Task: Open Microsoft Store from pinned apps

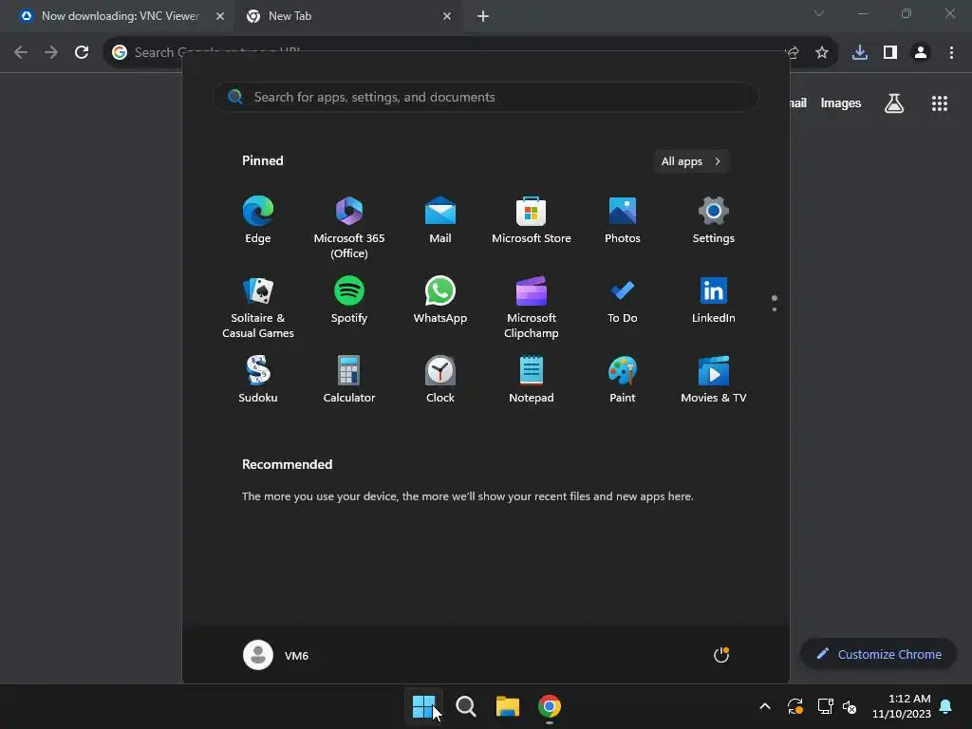Action: [x=532, y=220]
